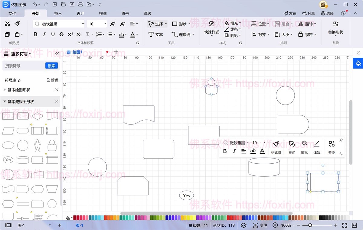Click the Publish button
This screenshot has height=230, width=363.
point(290,13)
